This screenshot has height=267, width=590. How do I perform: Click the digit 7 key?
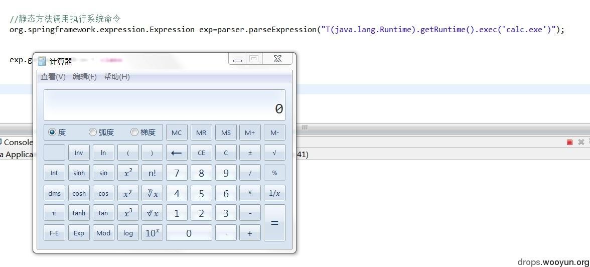(177, 173)
